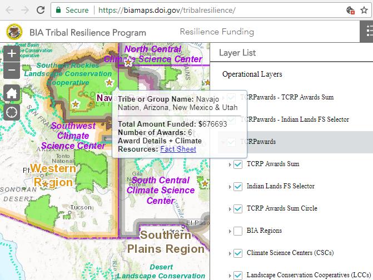Image resolution: width=373 pixels, height=280 pixels.
Task: Return map to default home extent
Action: (12, 93)
